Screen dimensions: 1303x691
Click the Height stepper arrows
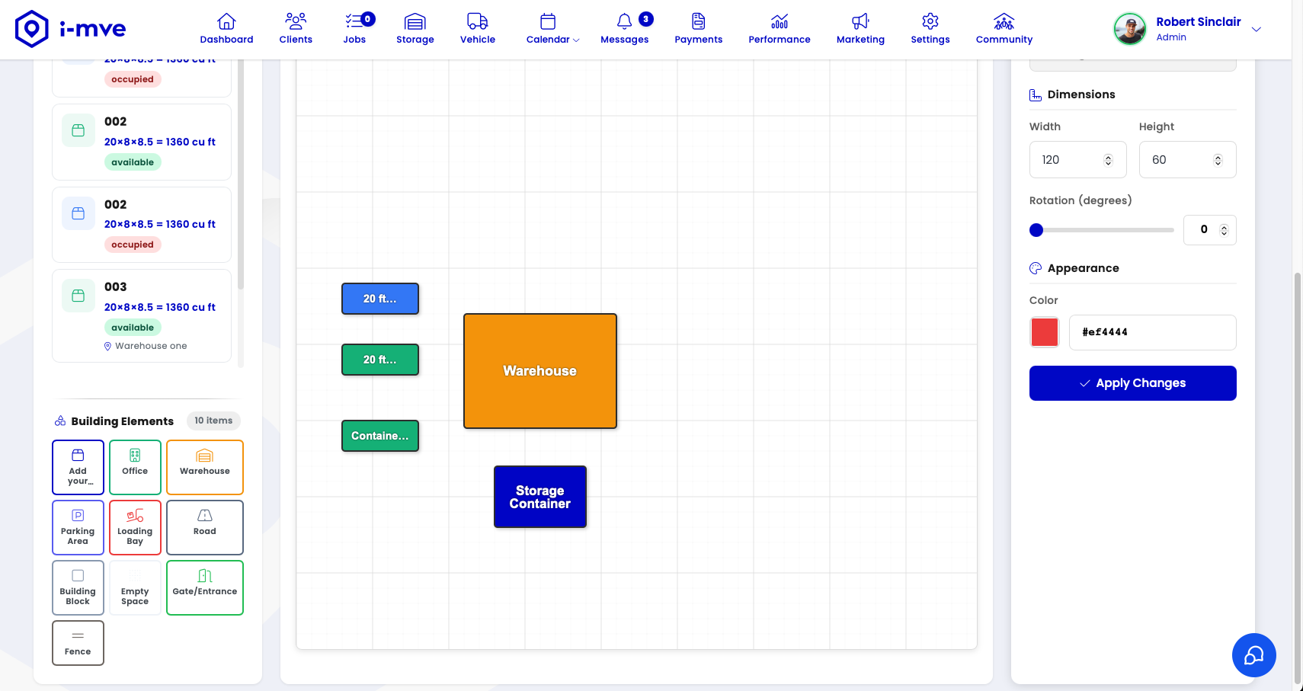[x=1218, y=160]
